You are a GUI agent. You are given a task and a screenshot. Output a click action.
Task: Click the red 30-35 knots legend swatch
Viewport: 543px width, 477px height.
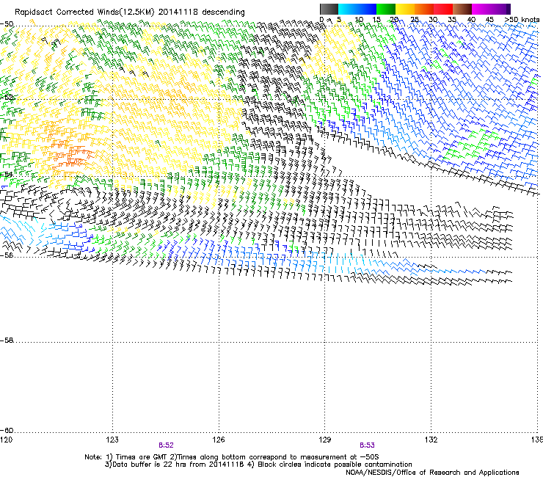[x=443, y=9]
